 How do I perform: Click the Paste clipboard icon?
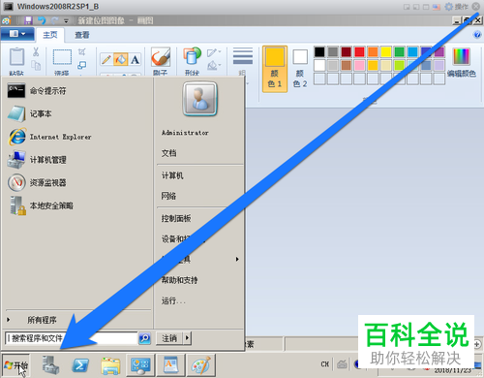click(16, 57)
